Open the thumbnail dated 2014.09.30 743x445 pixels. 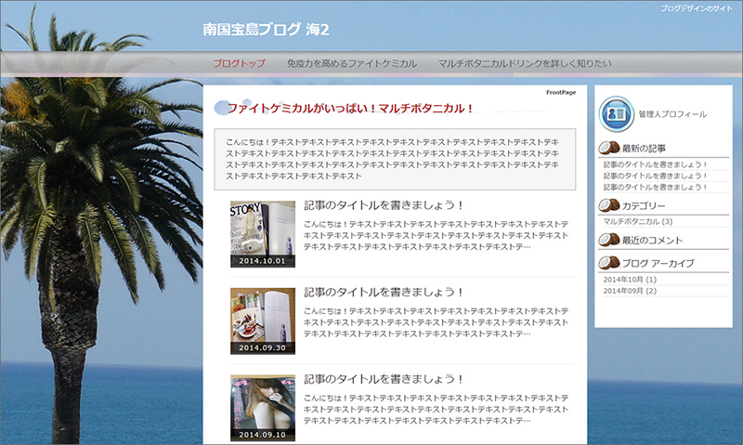click(x=263, y=320)
